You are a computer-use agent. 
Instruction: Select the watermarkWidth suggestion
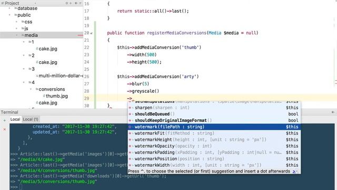(x=214, y=165)
